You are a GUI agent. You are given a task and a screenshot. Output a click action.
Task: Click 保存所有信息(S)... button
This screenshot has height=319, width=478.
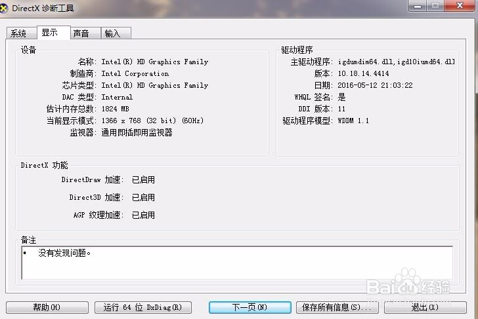[x=337, y=307]
